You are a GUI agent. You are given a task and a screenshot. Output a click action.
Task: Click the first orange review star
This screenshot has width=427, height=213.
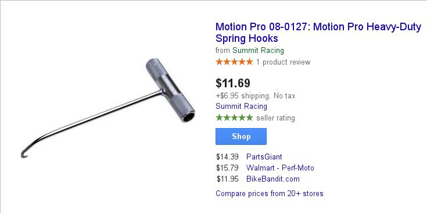coord(220,62)
